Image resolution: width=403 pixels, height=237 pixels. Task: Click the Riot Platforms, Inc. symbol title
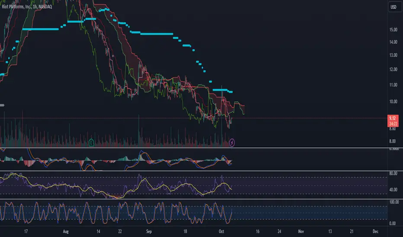click(x=27, y=6)
